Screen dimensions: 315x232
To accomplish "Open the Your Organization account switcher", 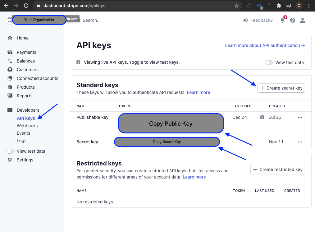I will pyautogui.click(x=39, y=20).
